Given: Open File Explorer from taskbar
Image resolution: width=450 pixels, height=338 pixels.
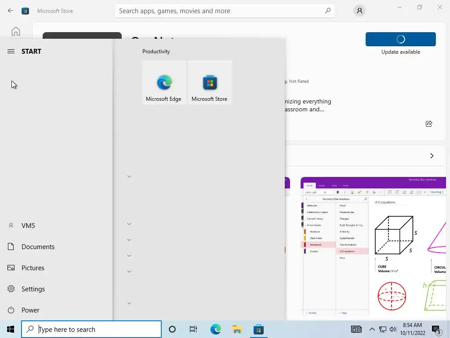Looking at the screenshot, I should [237, 329].
